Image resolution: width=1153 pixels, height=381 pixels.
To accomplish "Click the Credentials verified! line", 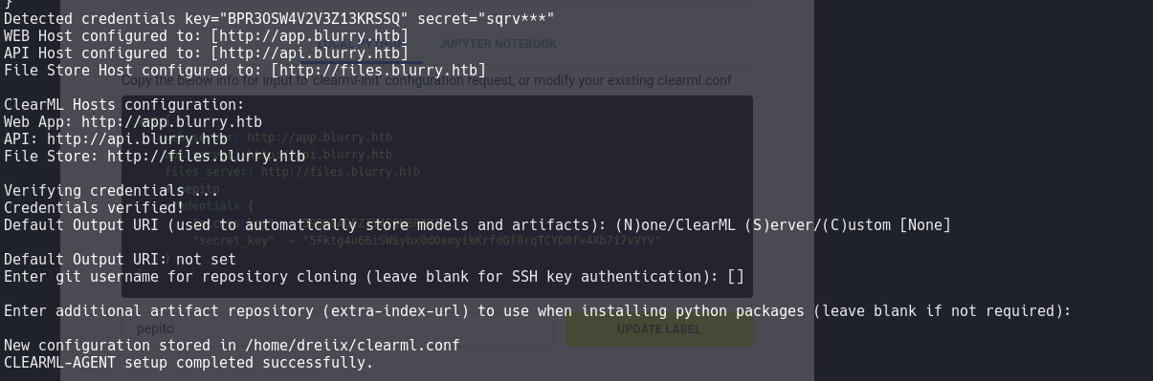I will (94, 208).
